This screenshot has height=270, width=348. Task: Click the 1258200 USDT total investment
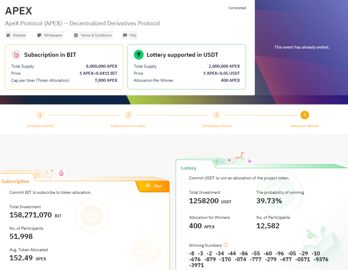coord(210,201)
